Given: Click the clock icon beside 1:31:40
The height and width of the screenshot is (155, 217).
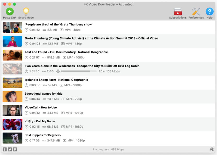Looking at the screenshot, I should pyautogui.click(x=26, y=71).
